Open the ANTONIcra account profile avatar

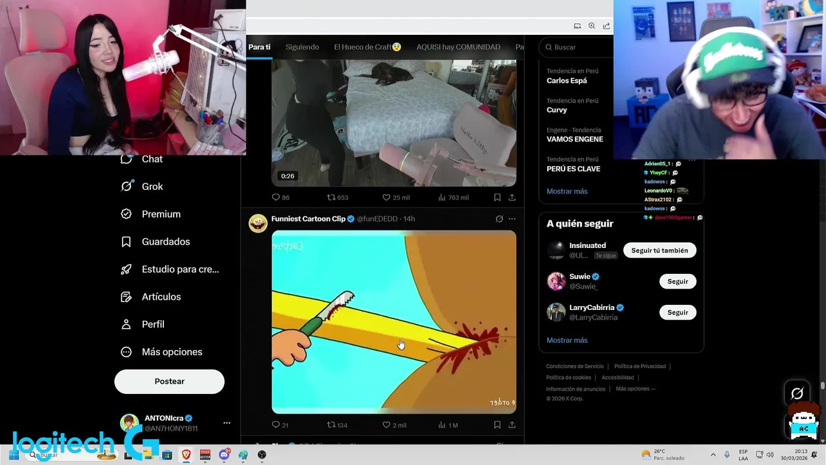click(129, 423)
